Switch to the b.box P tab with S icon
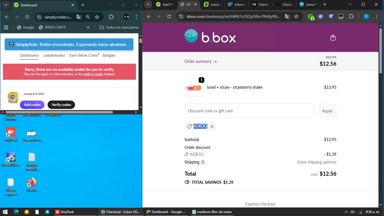 click(213, 5)
